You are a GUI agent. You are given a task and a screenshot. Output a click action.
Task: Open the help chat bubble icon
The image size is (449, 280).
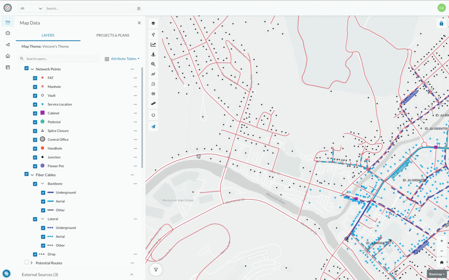(x=6, y=273)
